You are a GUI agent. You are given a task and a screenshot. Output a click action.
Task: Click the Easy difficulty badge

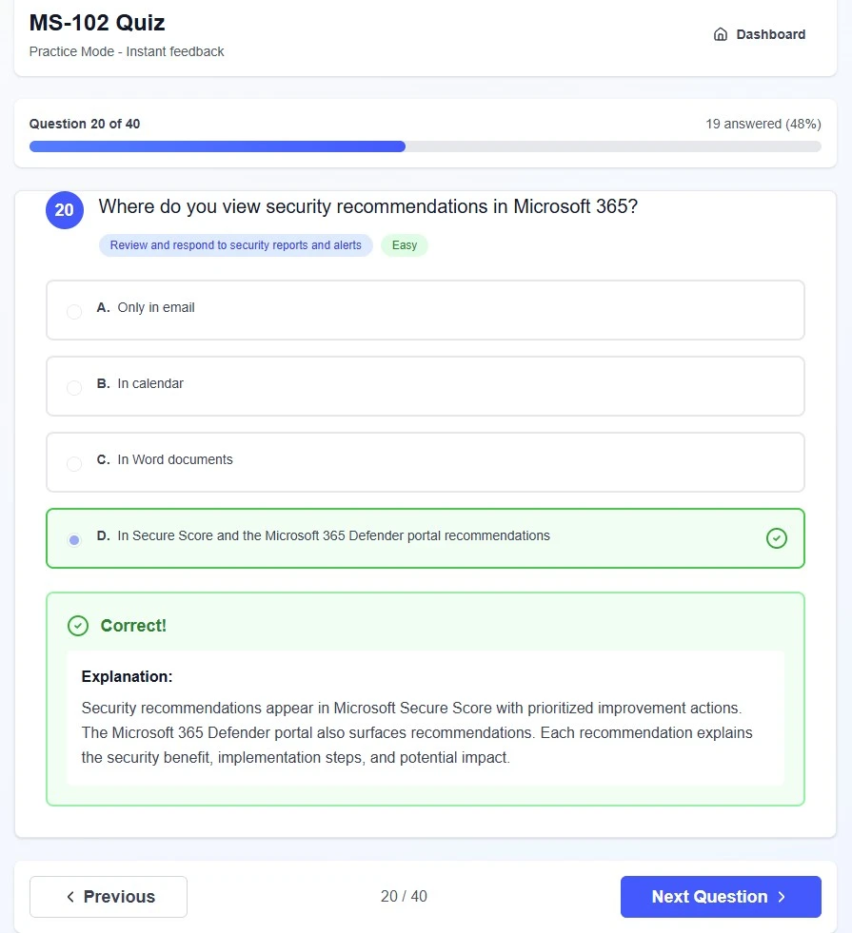404,244
